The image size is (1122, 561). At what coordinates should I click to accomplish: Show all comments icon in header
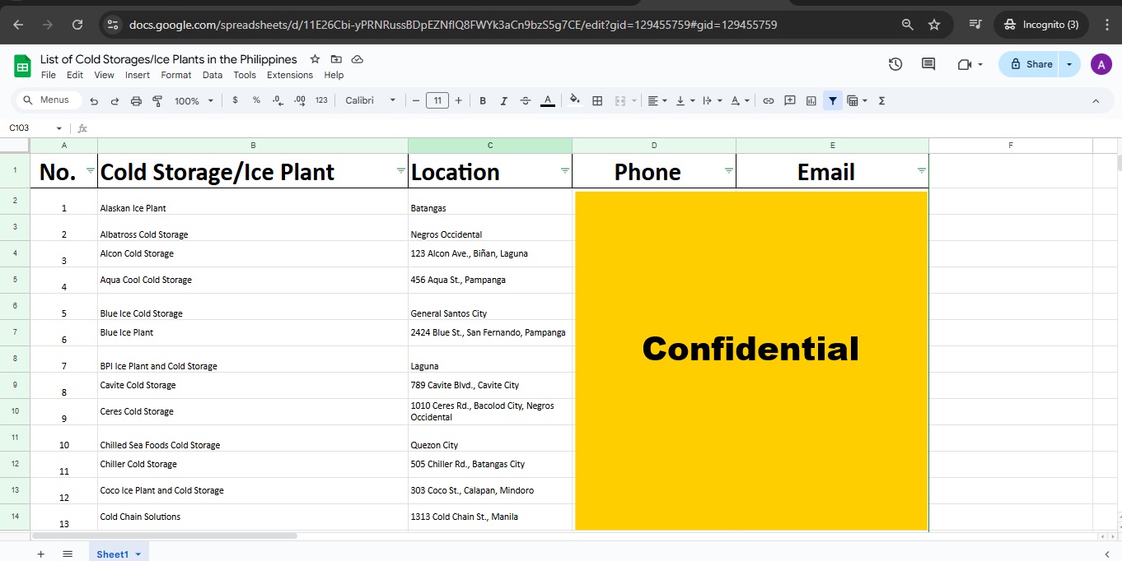[928, 64]
